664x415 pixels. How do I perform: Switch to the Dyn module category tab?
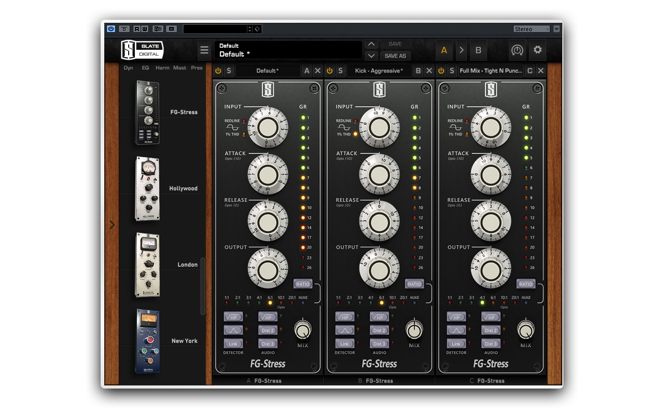[x=128, y=68]
